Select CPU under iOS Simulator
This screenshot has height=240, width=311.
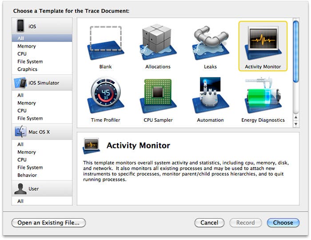pos(42,111)
